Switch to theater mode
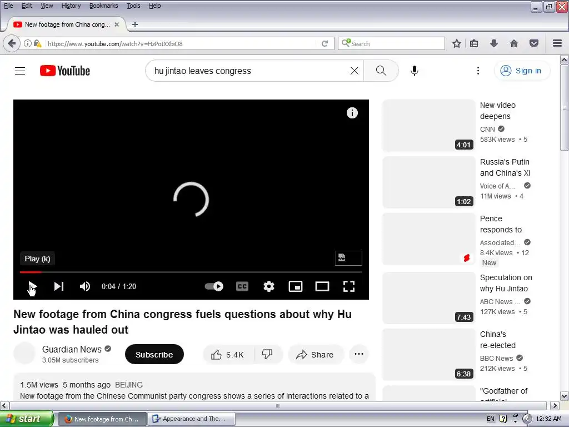This screenshot has width=569, height=427. point(322,286)
